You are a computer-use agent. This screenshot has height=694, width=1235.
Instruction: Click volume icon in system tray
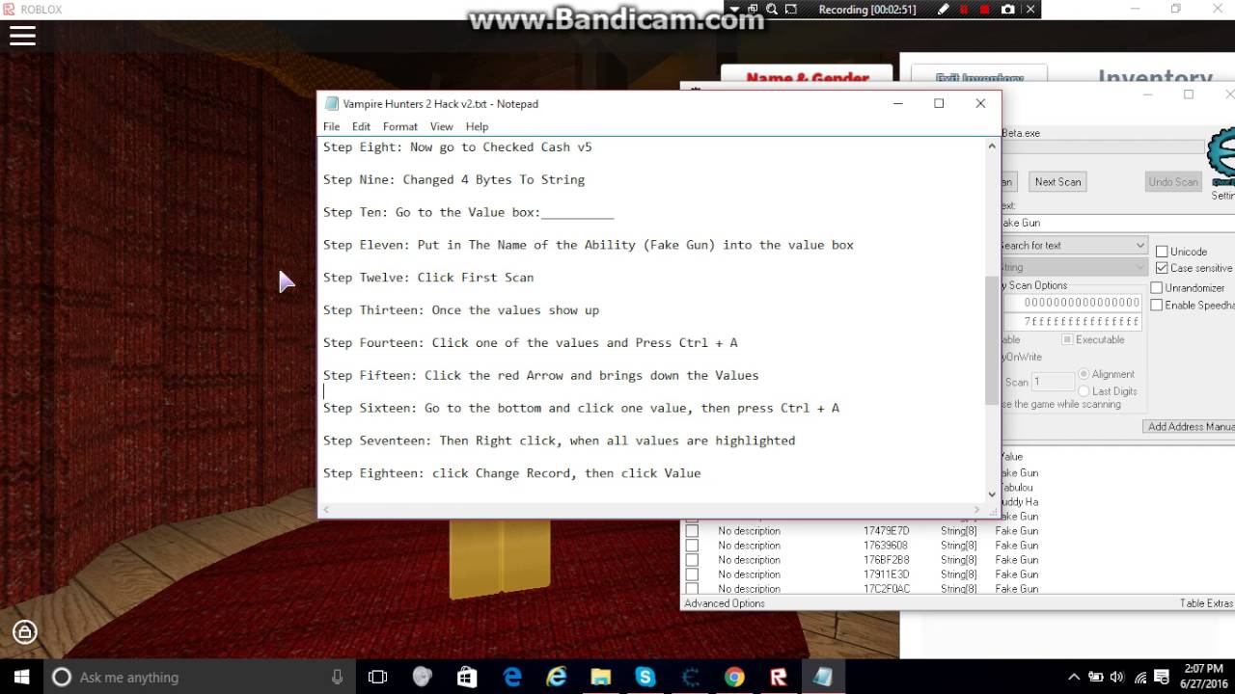1117,677
